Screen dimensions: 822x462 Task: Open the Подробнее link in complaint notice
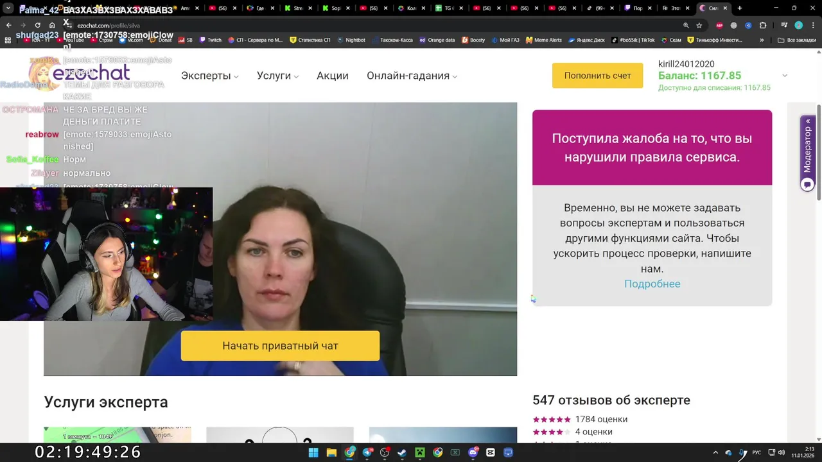[652, 284]
